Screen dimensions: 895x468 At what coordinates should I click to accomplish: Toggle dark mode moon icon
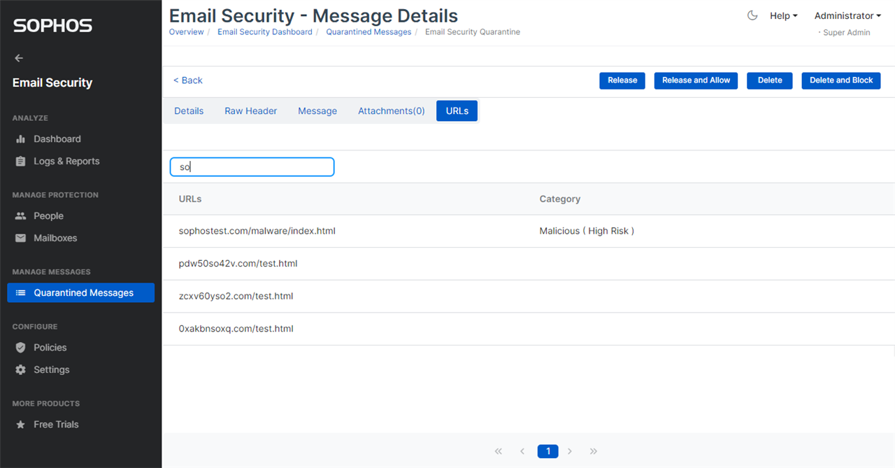tap(752, 15)
